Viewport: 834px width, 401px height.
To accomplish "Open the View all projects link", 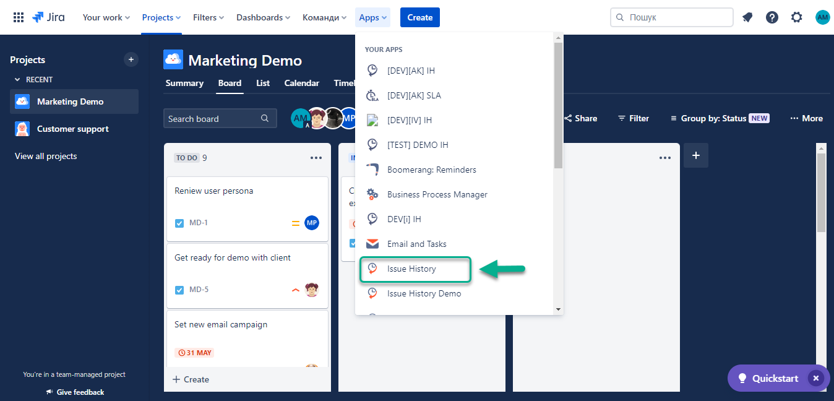I will [x=46, y=156].
